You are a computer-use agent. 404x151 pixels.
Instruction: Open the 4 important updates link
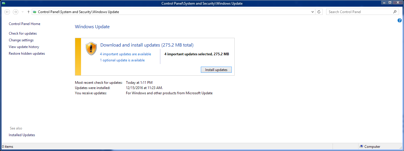(125, 54)
